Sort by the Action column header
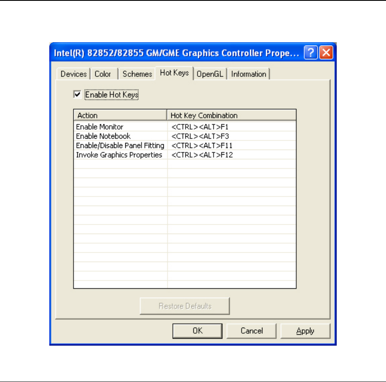Viewport: 386px width, 382px height. pos(120,115)
